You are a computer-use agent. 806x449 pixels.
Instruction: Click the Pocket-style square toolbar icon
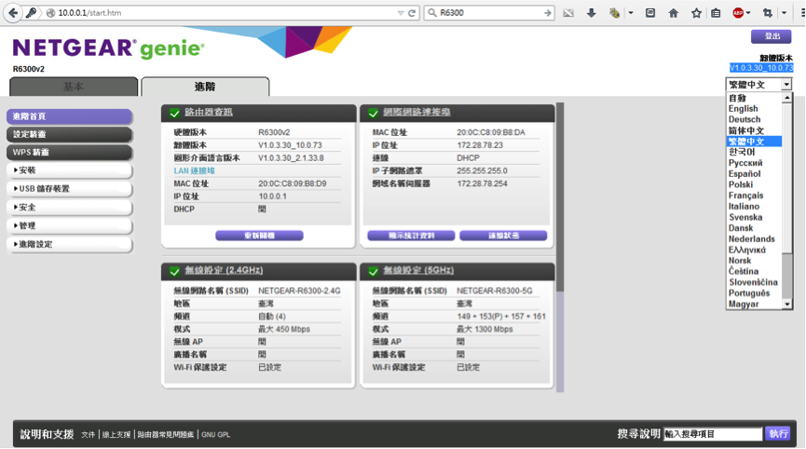(x=650, y=13)
